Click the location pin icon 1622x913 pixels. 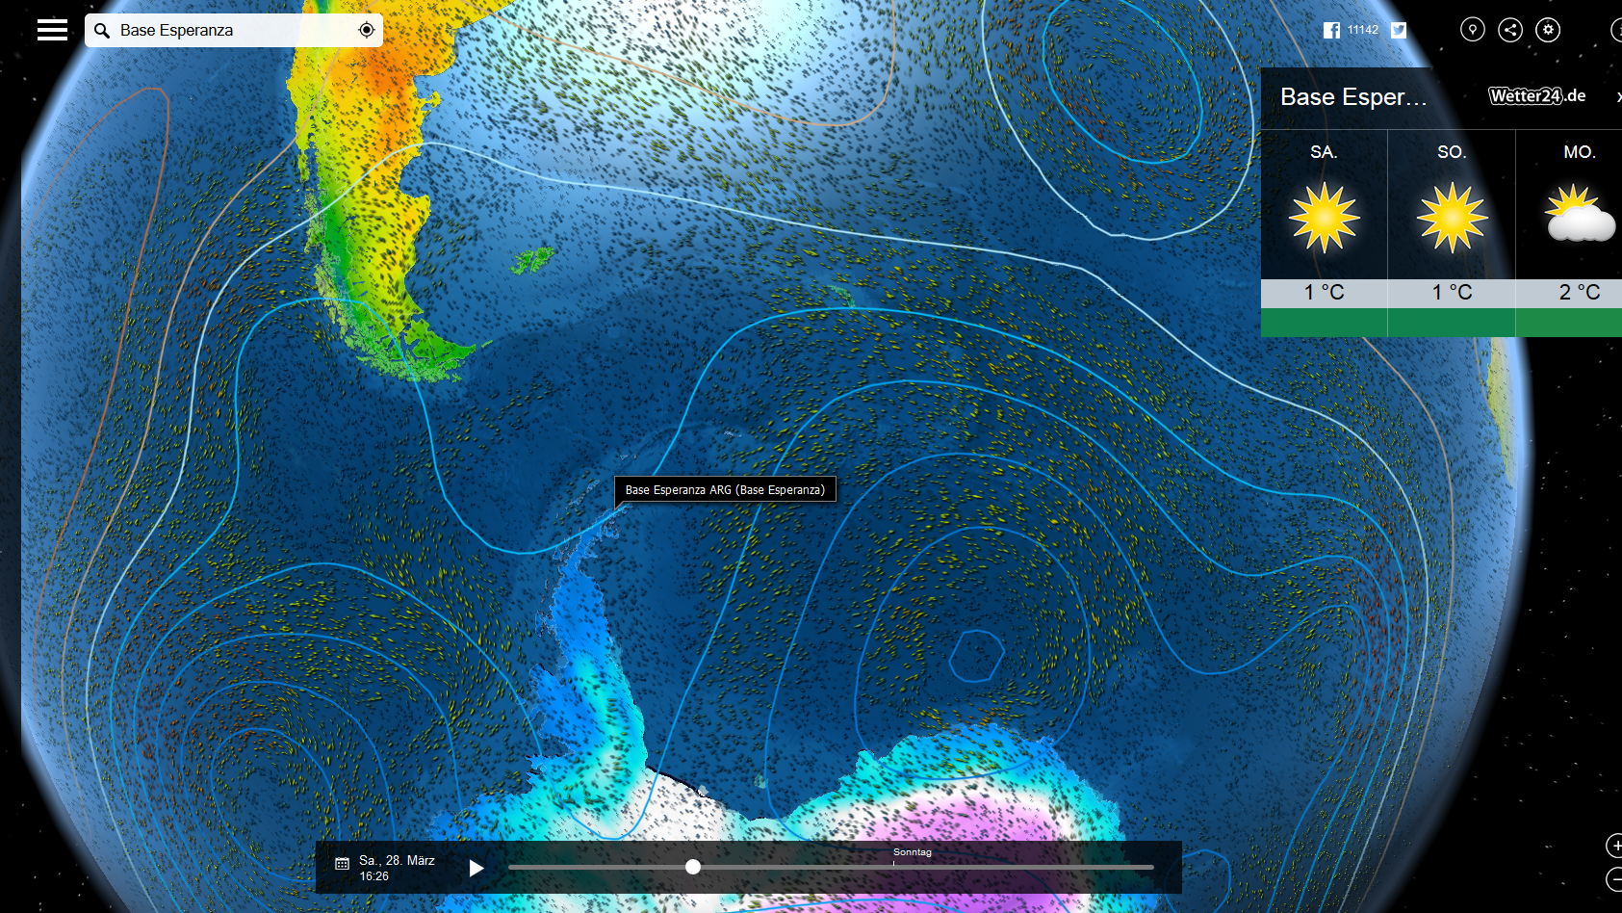(x=1472, y=30)
